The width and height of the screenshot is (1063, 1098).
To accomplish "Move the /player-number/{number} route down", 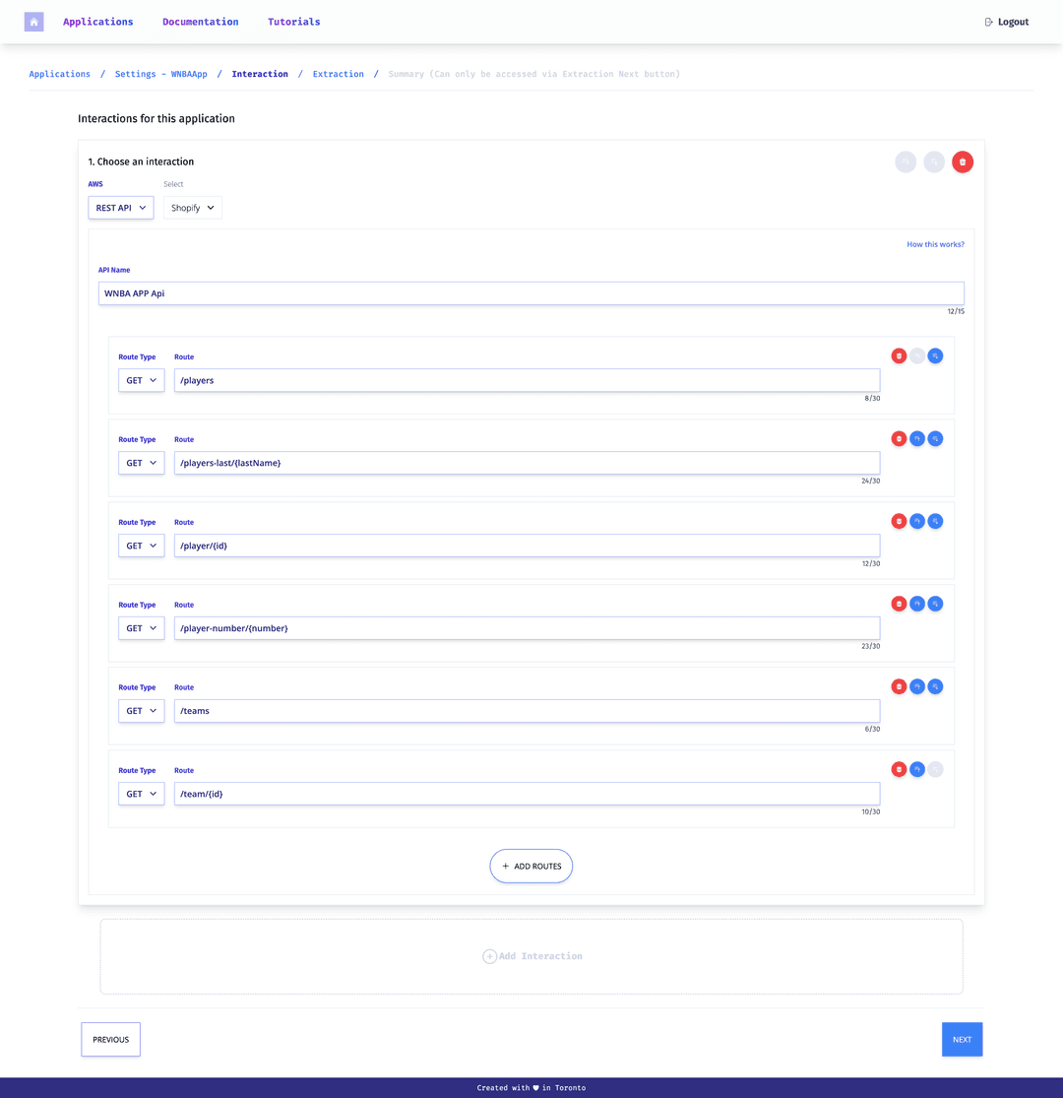I will click(x=935, y=605).
